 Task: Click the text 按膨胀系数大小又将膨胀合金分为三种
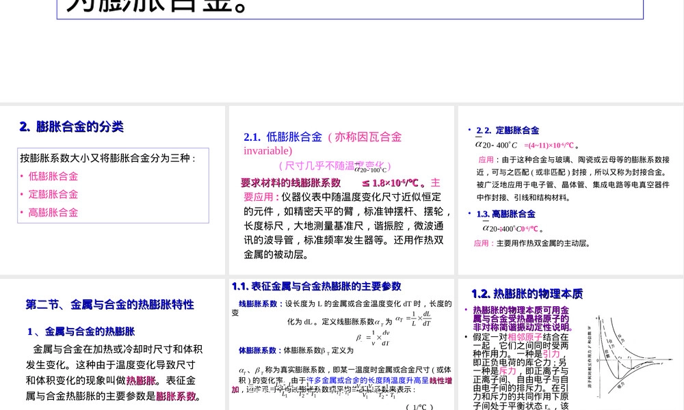(108, 158)
